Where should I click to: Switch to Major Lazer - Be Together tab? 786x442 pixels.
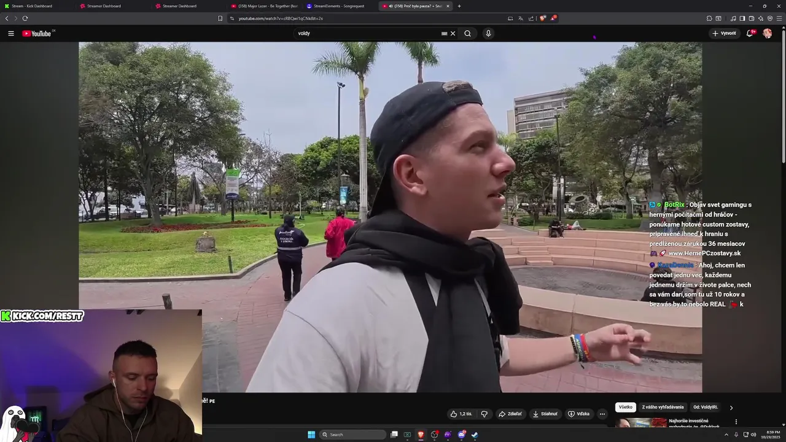[264, 6]
